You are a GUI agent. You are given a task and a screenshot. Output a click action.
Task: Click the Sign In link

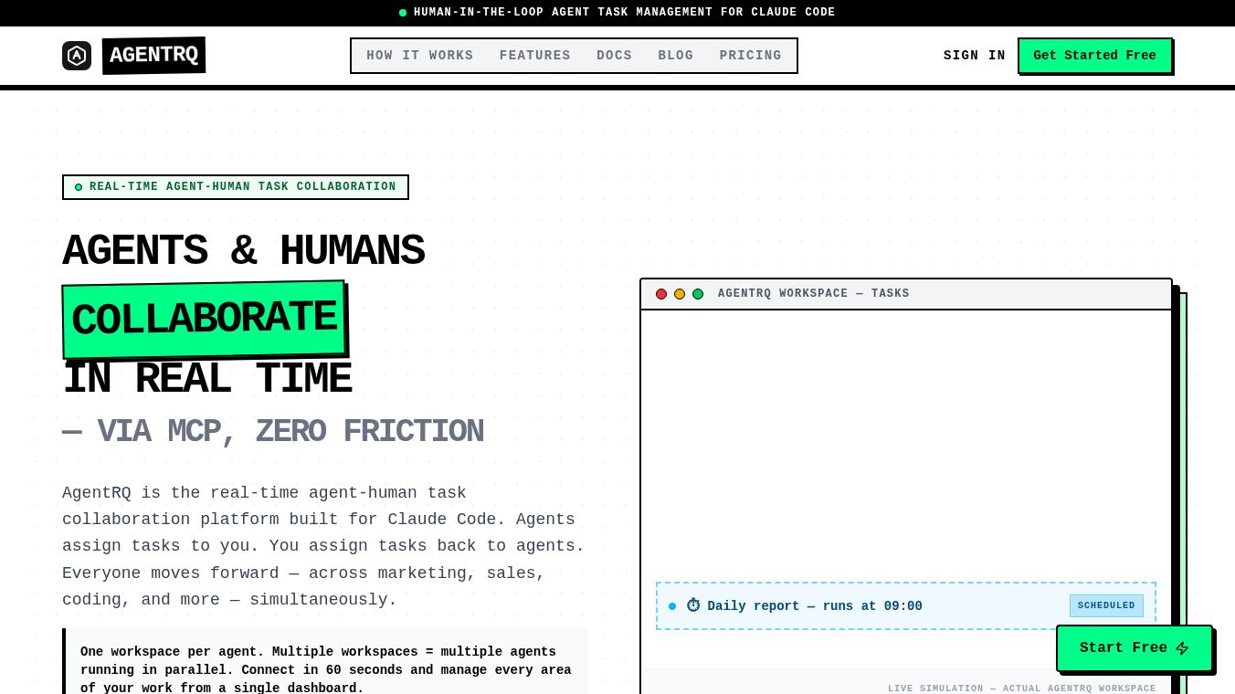pos(975,56)
